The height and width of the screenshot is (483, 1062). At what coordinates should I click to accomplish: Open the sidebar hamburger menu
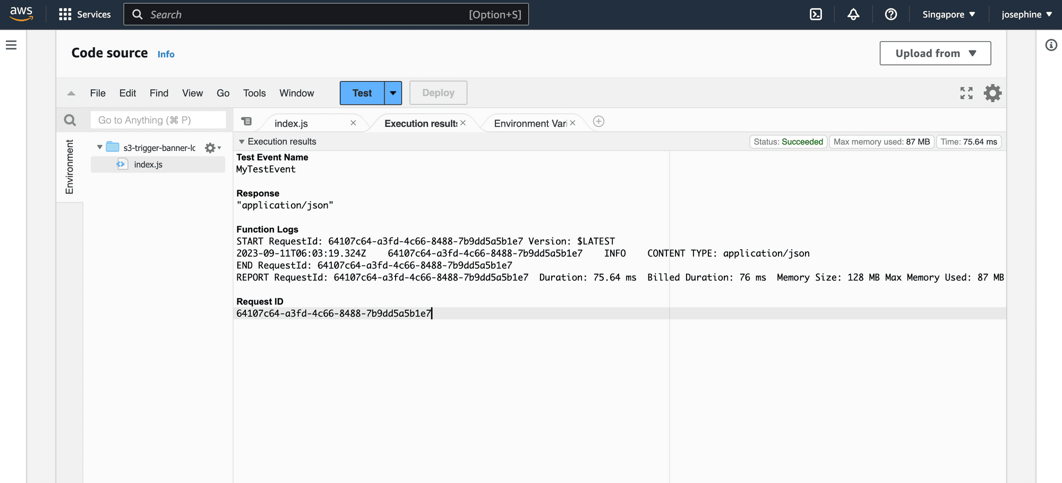tap(12, 45)
